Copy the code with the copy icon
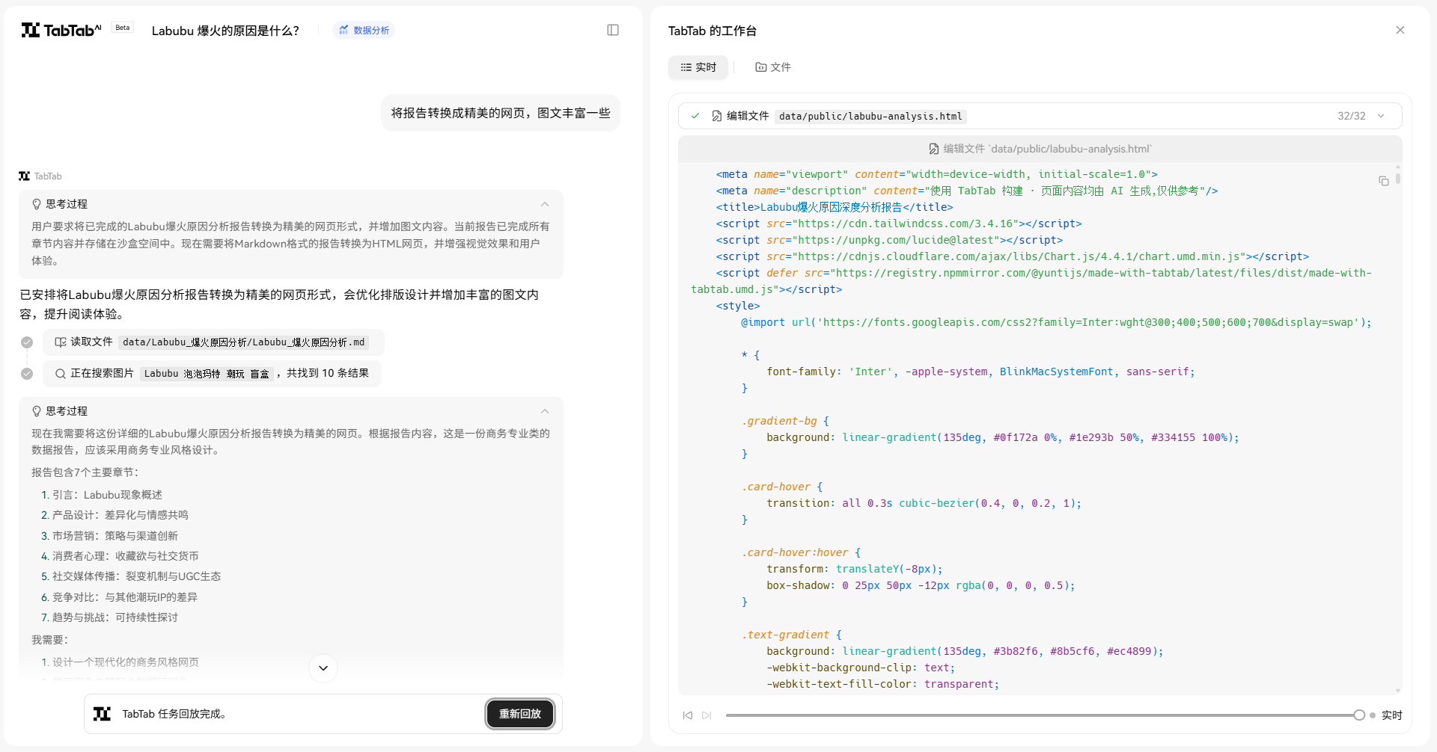 coord(1383,181)
